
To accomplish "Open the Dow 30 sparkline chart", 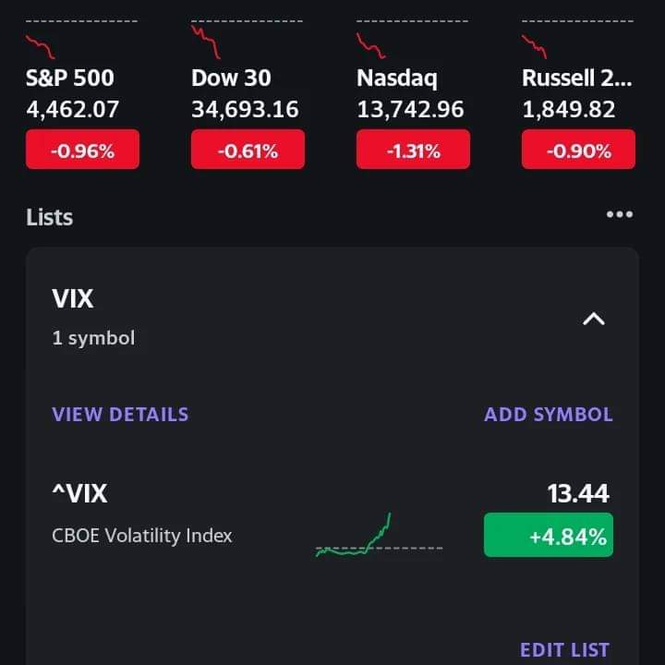I will [x=247, y=39].
